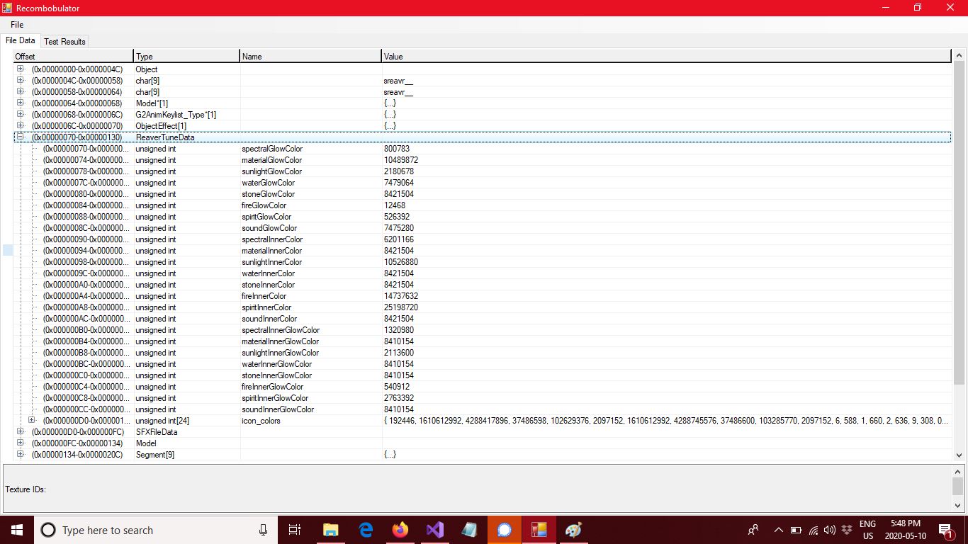Switch to the Signal chat app on taskbar
Screen dimensions: 968x544
(505, 530)
